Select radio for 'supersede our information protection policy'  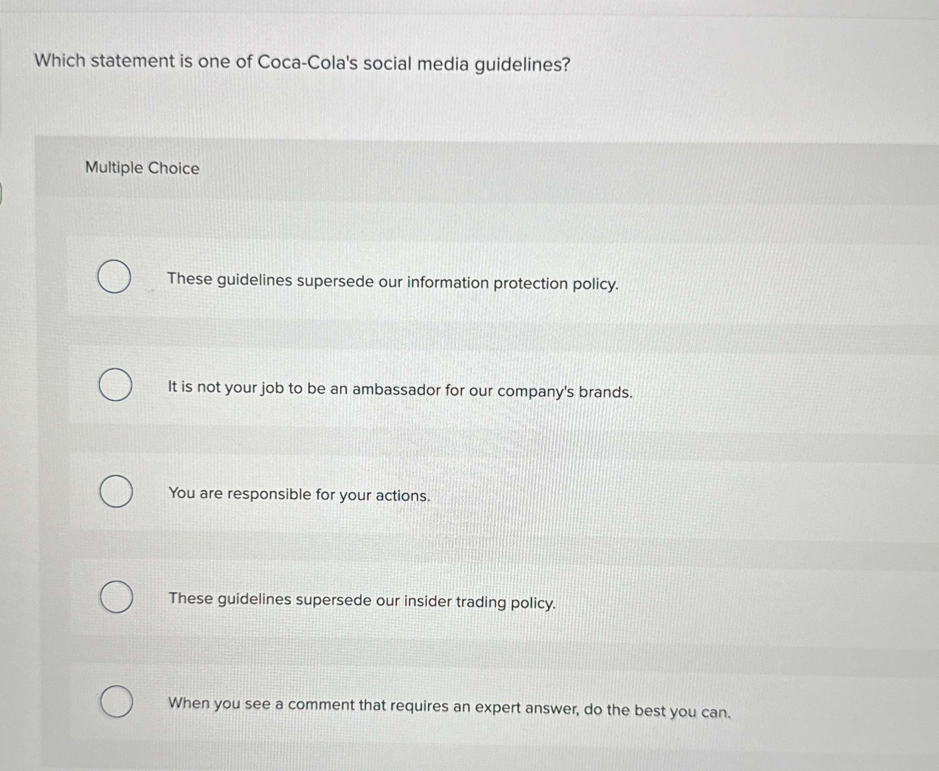[x=114, y=277]
